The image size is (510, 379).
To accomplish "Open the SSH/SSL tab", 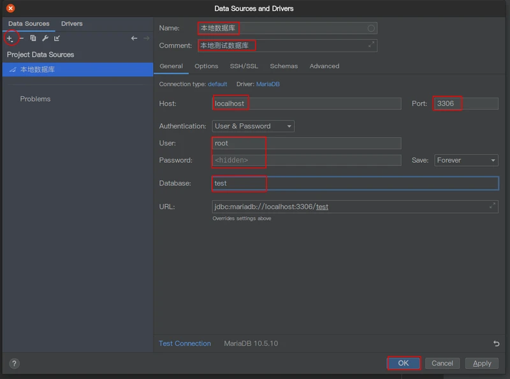I will tap(244, 66).
